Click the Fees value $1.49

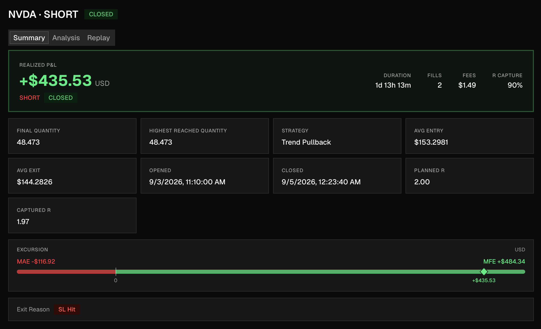click(467, 85)
